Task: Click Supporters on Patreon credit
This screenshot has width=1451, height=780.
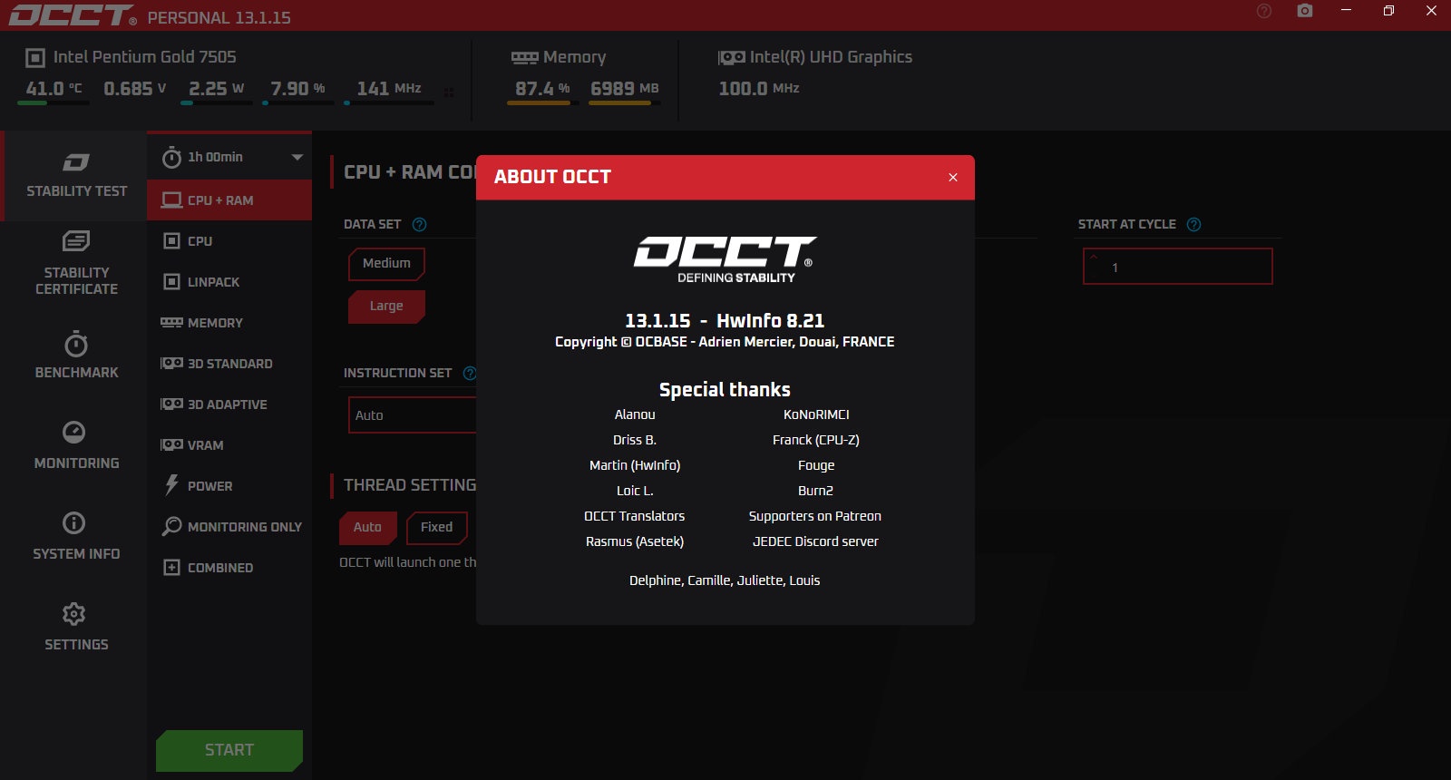Action: point(815,516)
